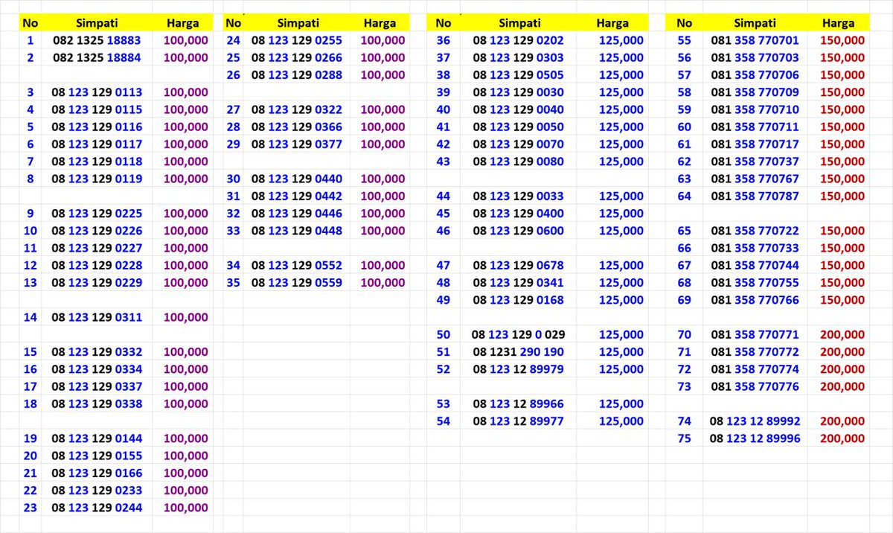The height and width of the screenshot is (533, 893).
Task: Select number 08 123 129 0600
Action: pos(519,231)
